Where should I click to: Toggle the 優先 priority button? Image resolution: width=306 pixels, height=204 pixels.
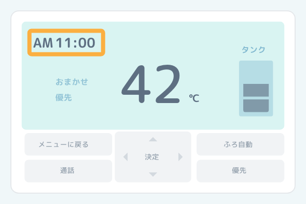tap(240, 171)
